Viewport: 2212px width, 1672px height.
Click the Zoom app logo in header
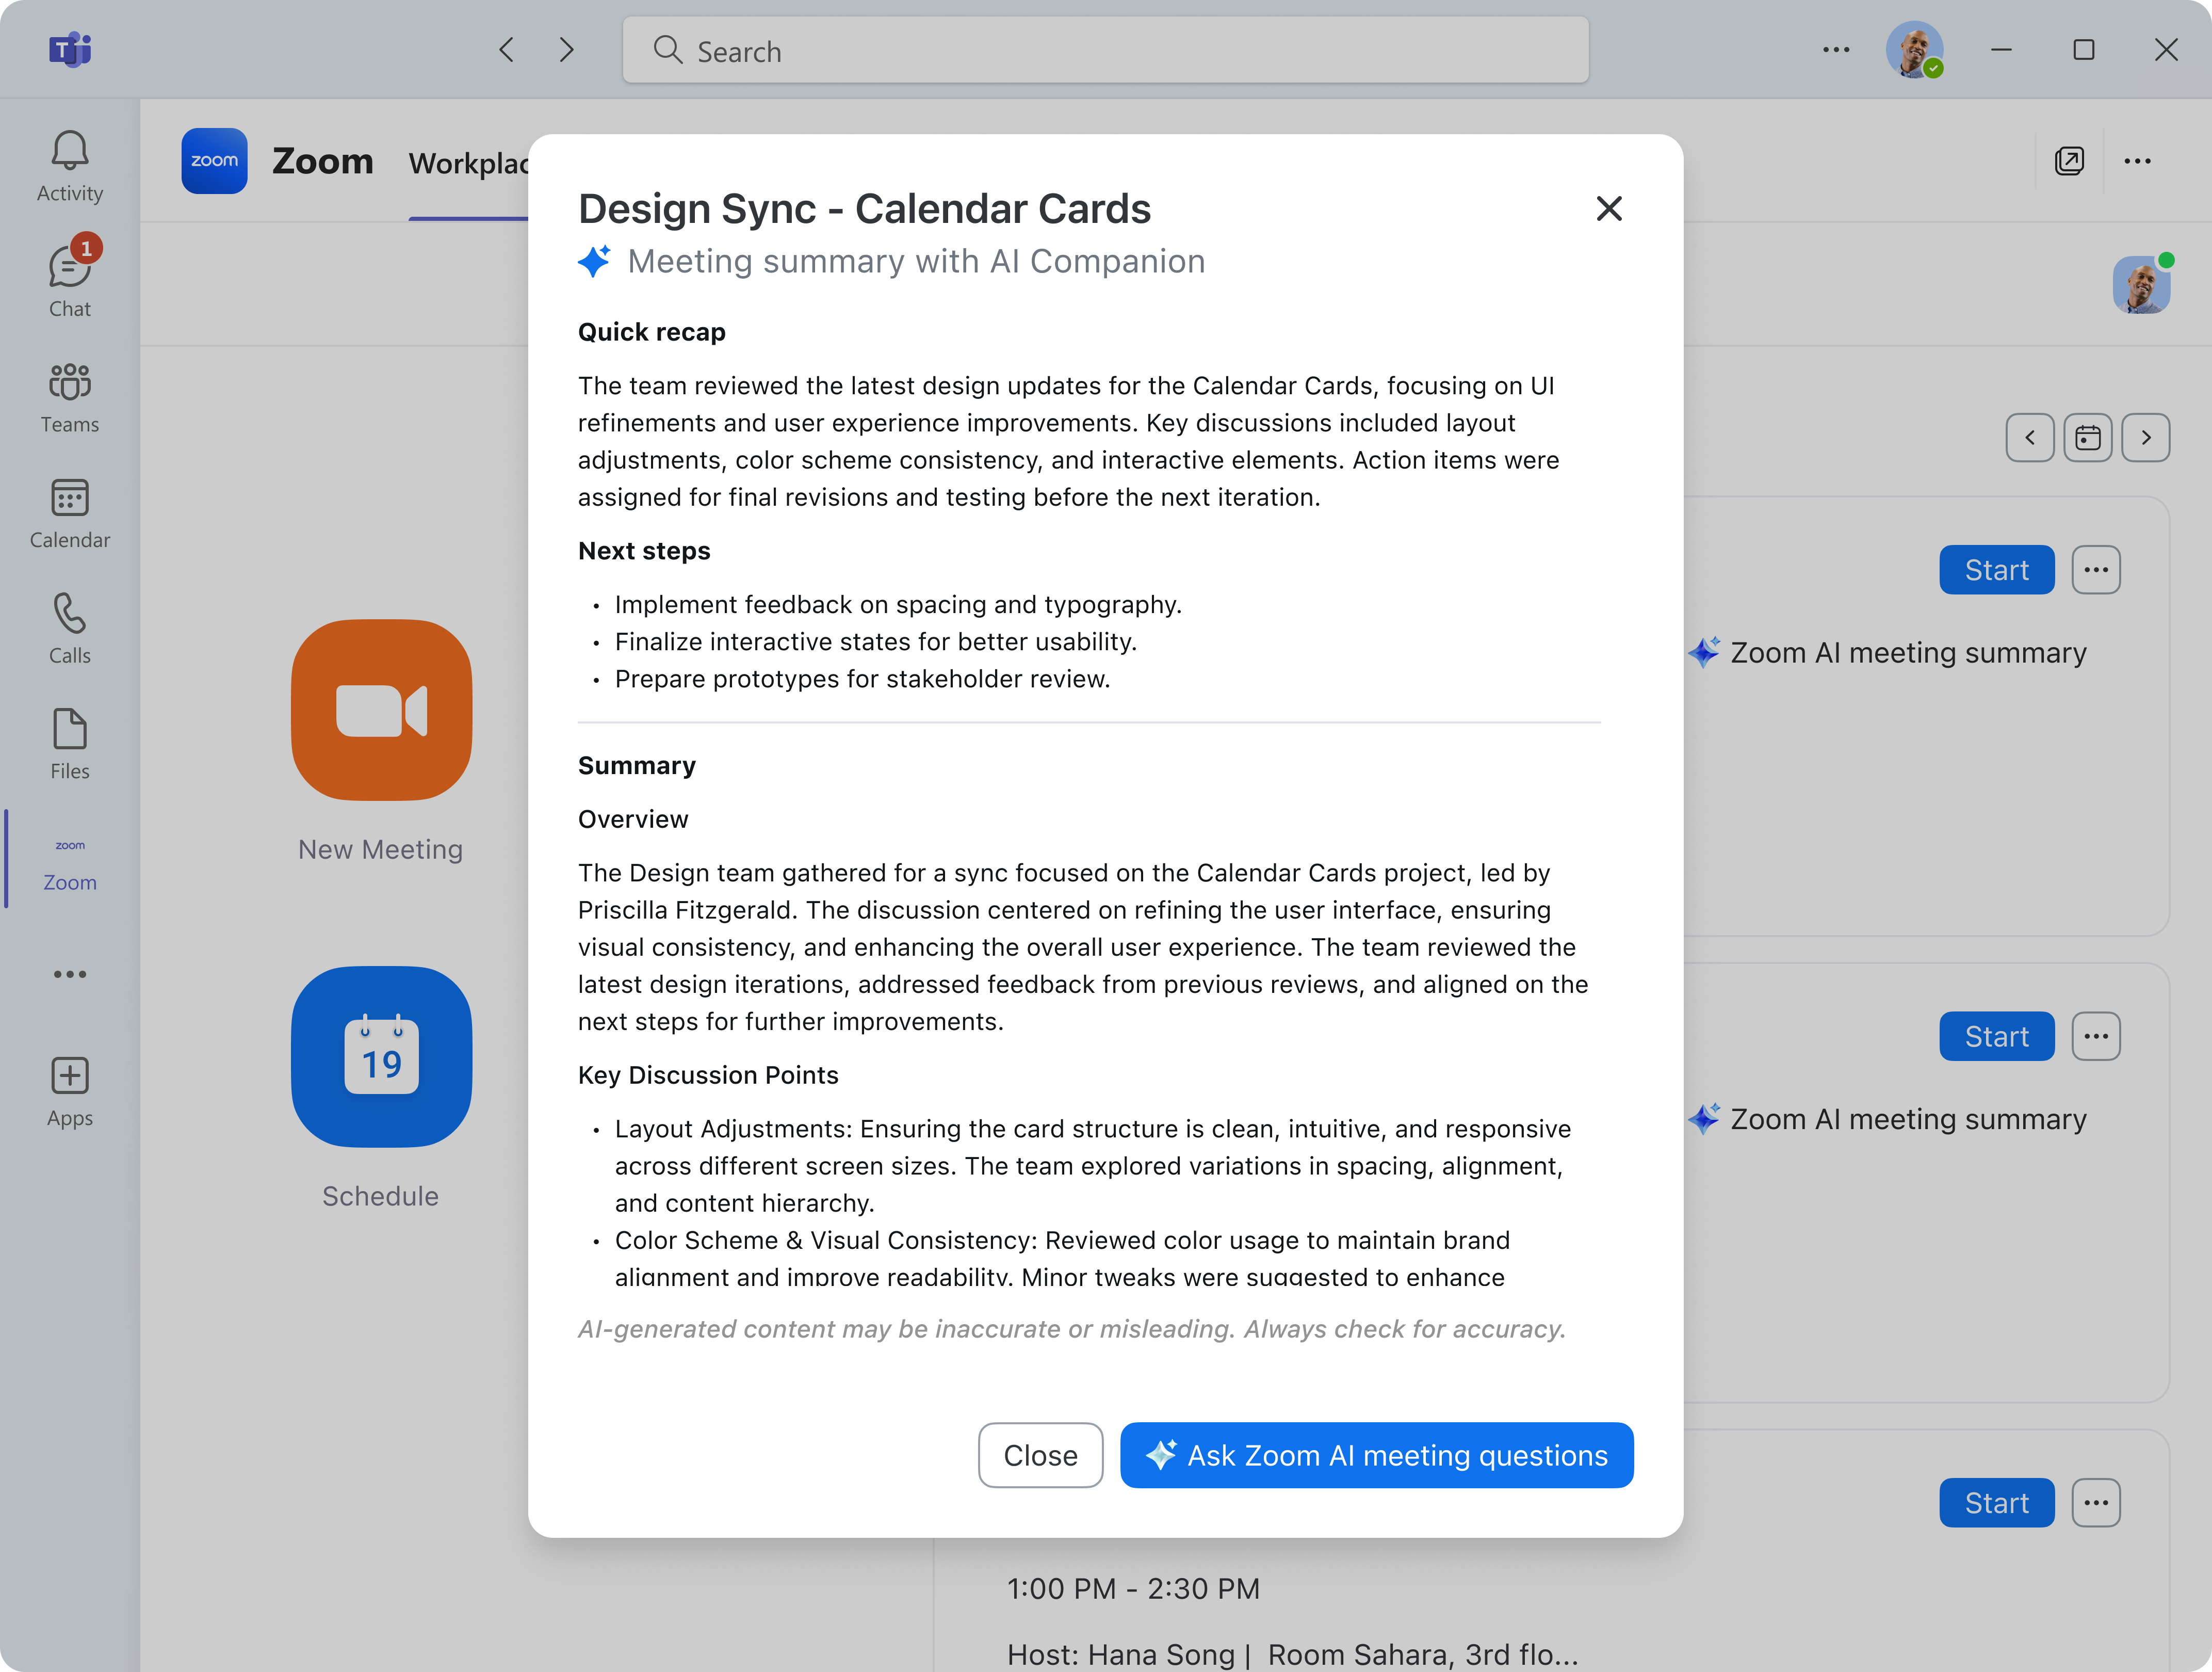(214, 160)
